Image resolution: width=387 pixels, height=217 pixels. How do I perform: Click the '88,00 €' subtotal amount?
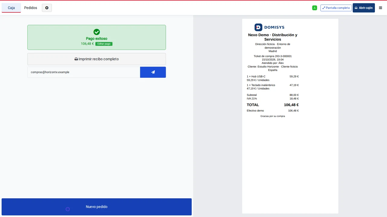point(294,95)
